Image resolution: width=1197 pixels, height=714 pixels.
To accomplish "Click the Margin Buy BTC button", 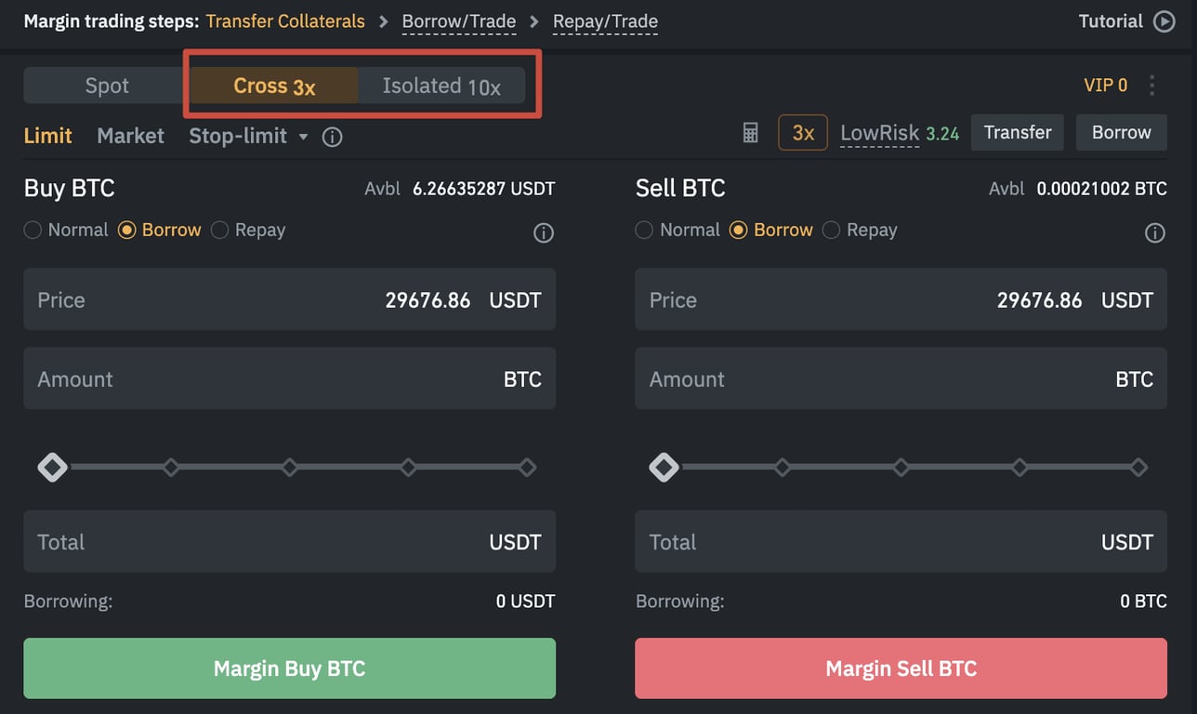I will (x=289, y=668).
